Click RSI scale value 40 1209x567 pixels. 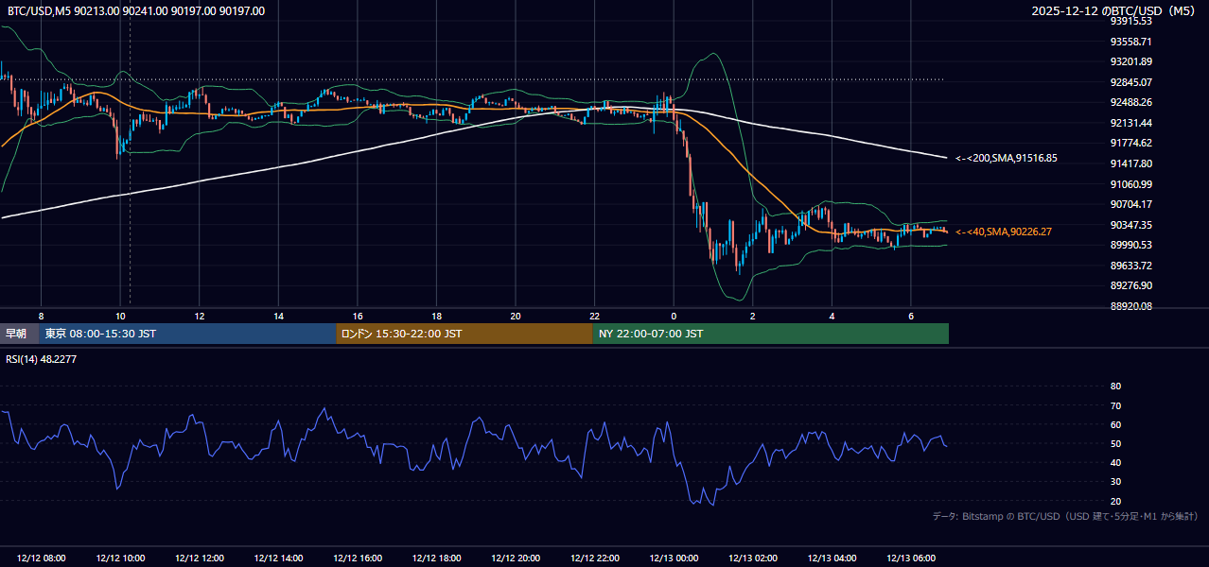click(x=1115, y=463)
